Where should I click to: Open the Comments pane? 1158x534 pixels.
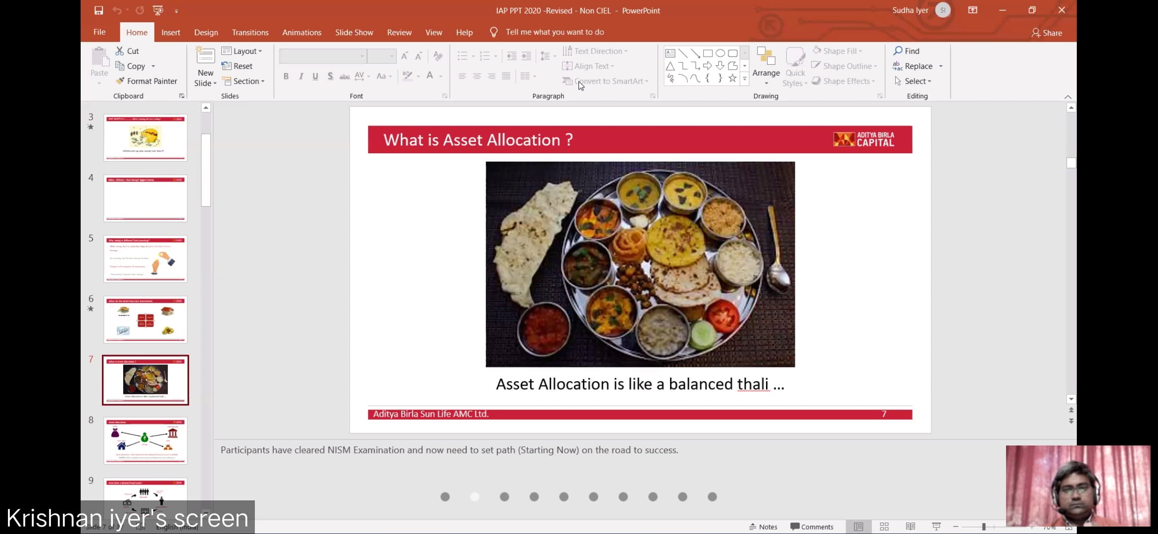(x=812, y=527)
